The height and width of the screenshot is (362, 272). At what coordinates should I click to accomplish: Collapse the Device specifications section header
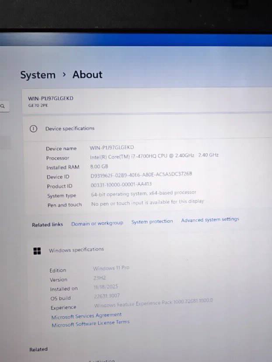147,128
